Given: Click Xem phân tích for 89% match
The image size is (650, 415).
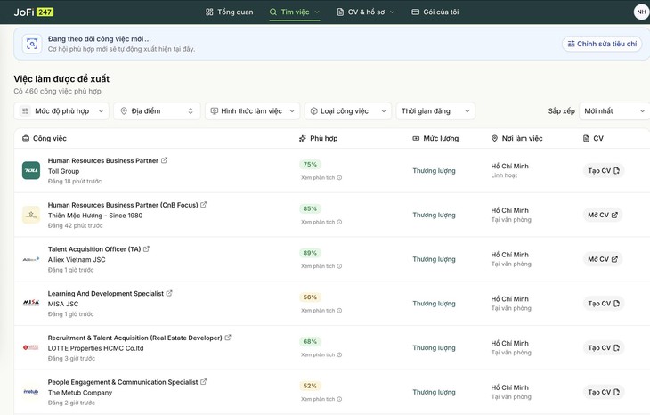Looking at the screenshot, I should [x=321, y=266].
